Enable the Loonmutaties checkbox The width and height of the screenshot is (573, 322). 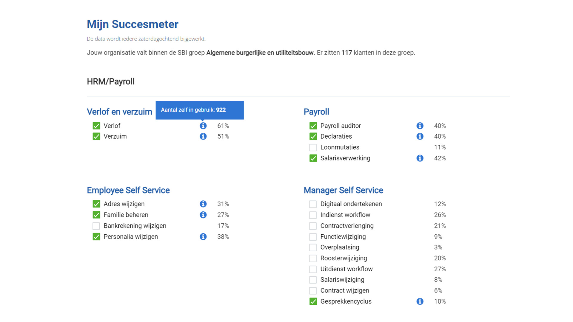(313, 147)
